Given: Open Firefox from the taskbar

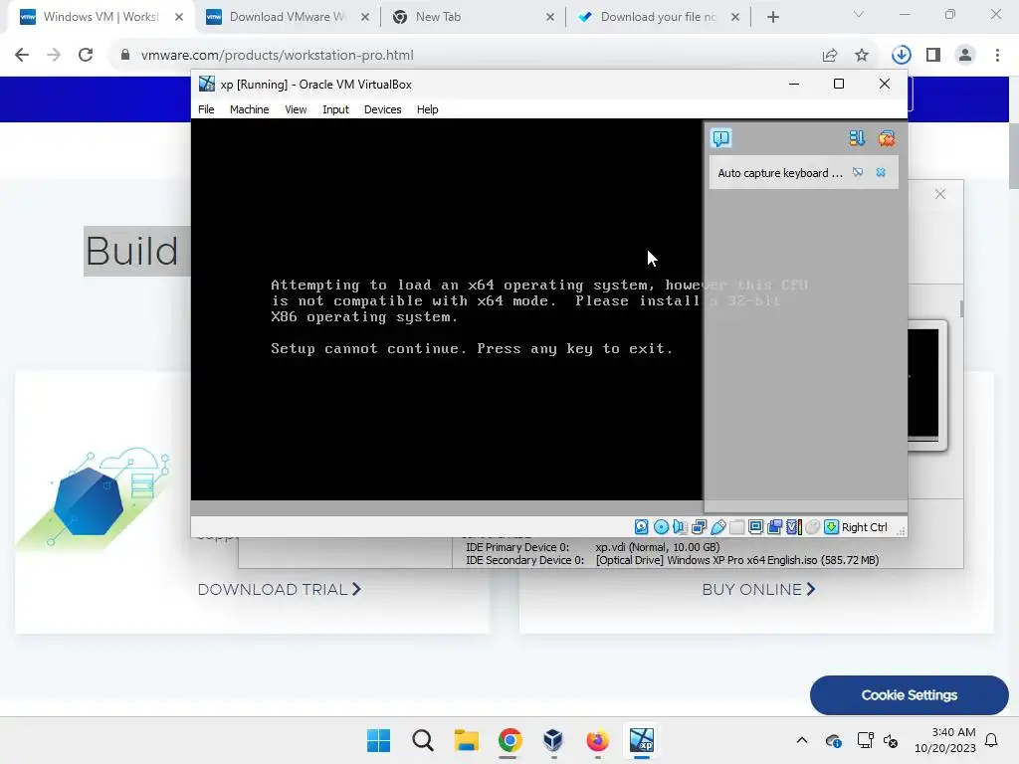Looking at the screenshot, I should (597, 740).
